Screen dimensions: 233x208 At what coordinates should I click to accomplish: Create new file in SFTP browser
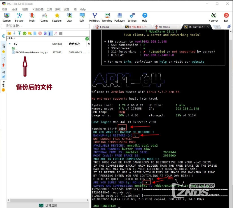point(35,34)
